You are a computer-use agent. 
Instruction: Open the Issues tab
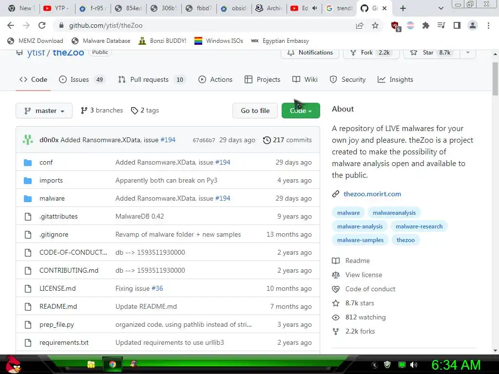(x=81, y=79)
